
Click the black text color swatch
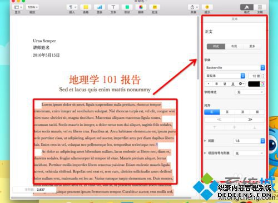(254, 84)
